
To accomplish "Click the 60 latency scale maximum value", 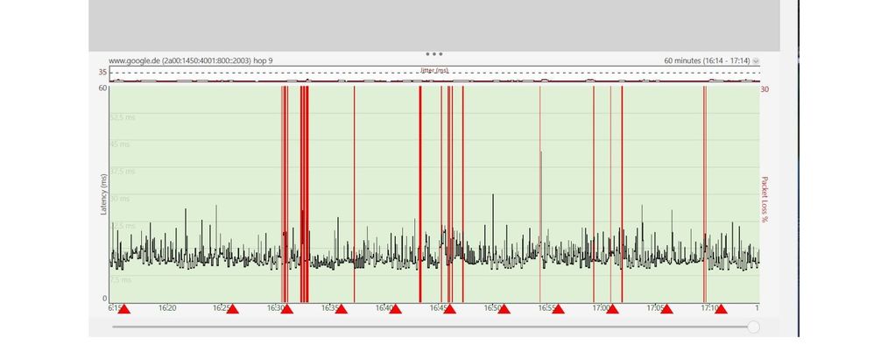I will pos(103,88).
